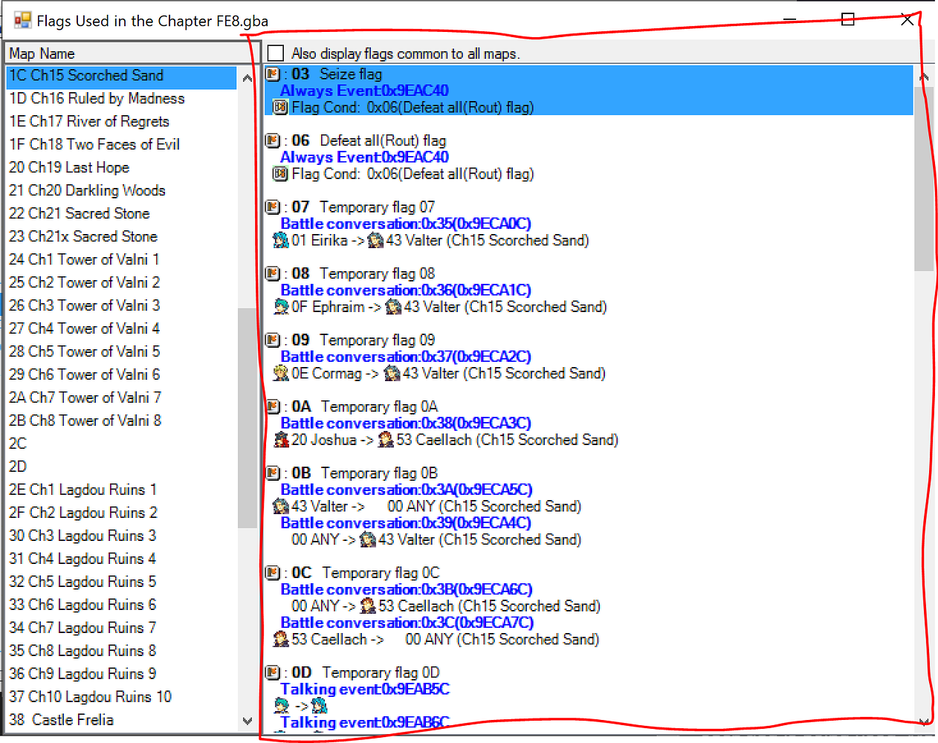Image resolution: width=938 pixels, height=743 pixels.
Task: Select the Cormag portrait icon under flag 09
Action: pyautogui.click(x=279, y=373)
